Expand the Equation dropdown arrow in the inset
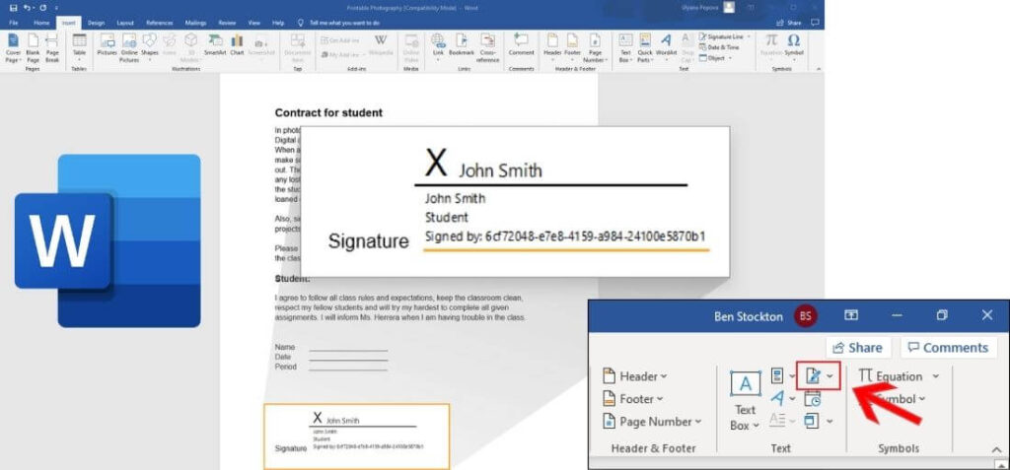 (x=935, y=375)
